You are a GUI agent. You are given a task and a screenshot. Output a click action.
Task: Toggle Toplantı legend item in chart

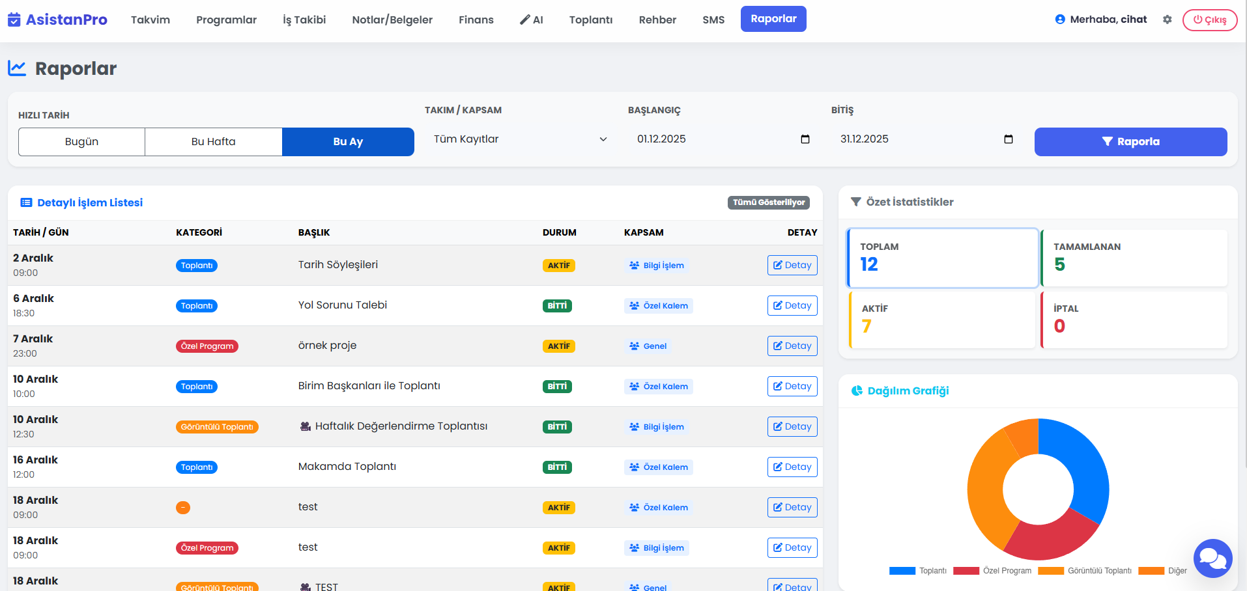[x=918, y=571]
